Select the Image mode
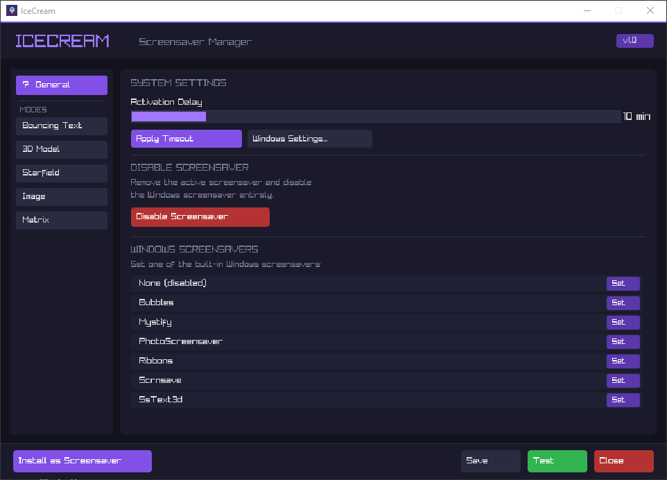The height and width of the screenshot is (480, 667). pos(62,196)
